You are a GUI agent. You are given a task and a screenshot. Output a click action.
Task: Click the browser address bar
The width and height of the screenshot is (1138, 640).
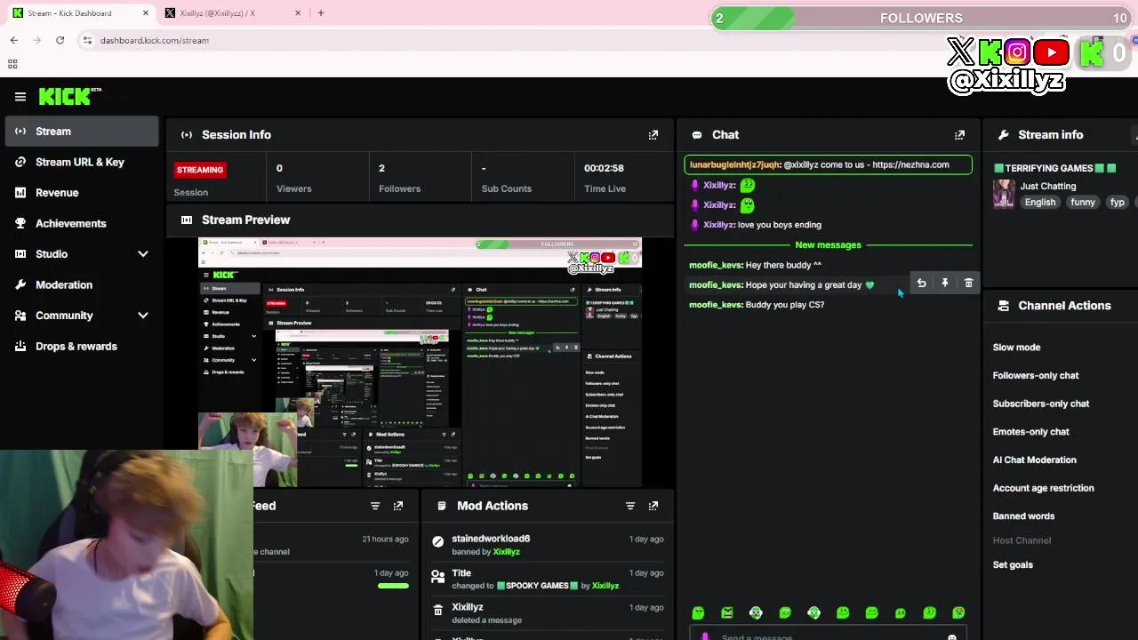click(391, 40)
